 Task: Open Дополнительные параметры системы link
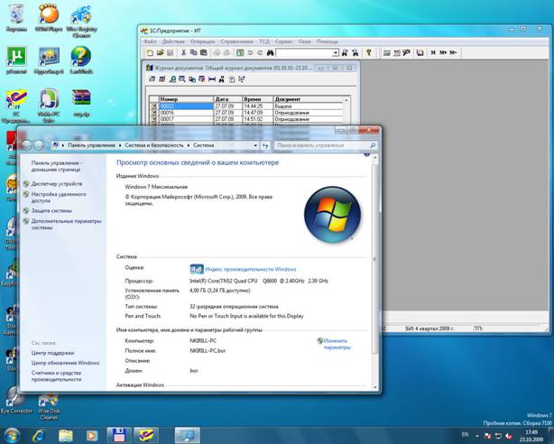(x=66, y=224)
